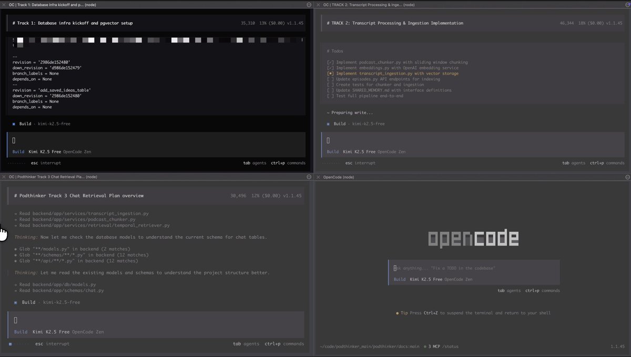Check todo 'Test full pipeline end-to-end'
The width and height of the screenshot is (631, 357).
pyautogui.click(x=330, y=96)
